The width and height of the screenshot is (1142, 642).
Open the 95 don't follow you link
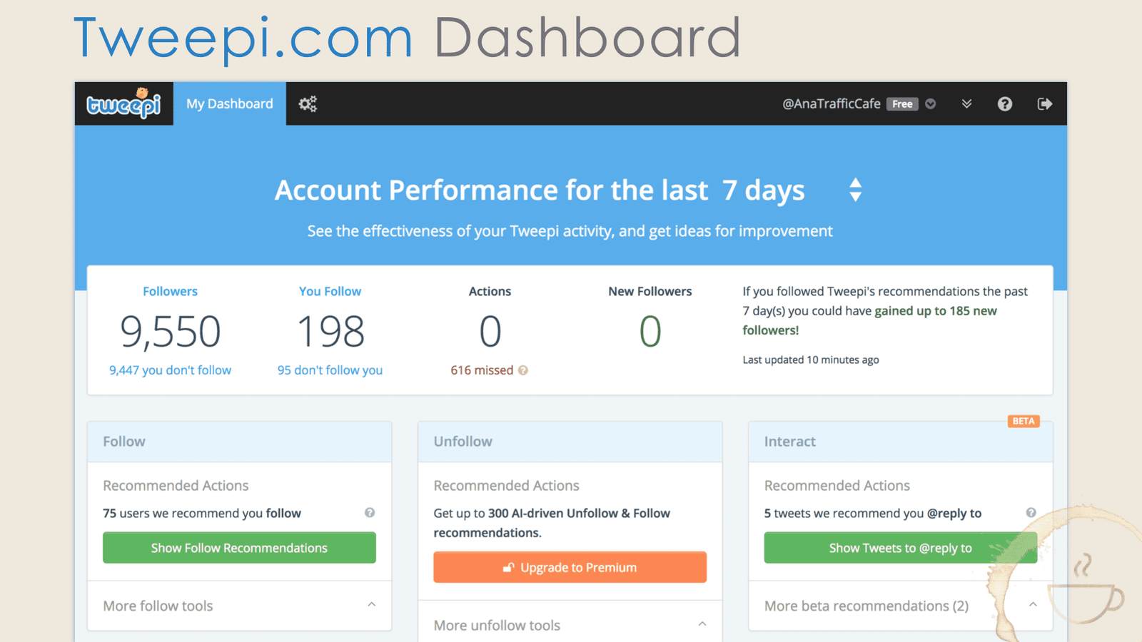330,370
